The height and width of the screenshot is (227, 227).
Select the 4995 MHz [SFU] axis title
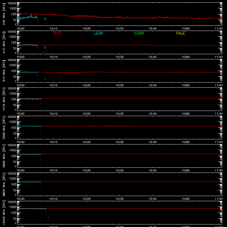(4, 156)
